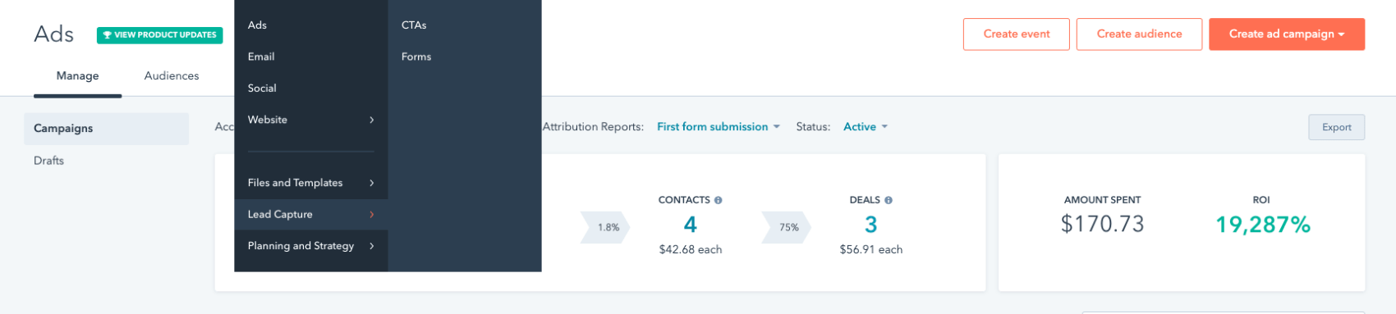The height and width of the screenshot is (314, 1396).
Task: Open Drafts in the sidebar
Action: tap(48, 161)
